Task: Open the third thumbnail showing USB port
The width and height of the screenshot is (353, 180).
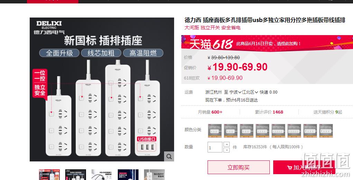Action: pyautogui.click(x=102, y=174)
